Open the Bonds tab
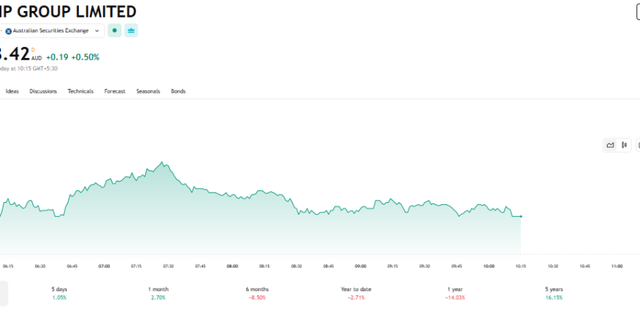 pyautogui.click(x=178, y=91)
